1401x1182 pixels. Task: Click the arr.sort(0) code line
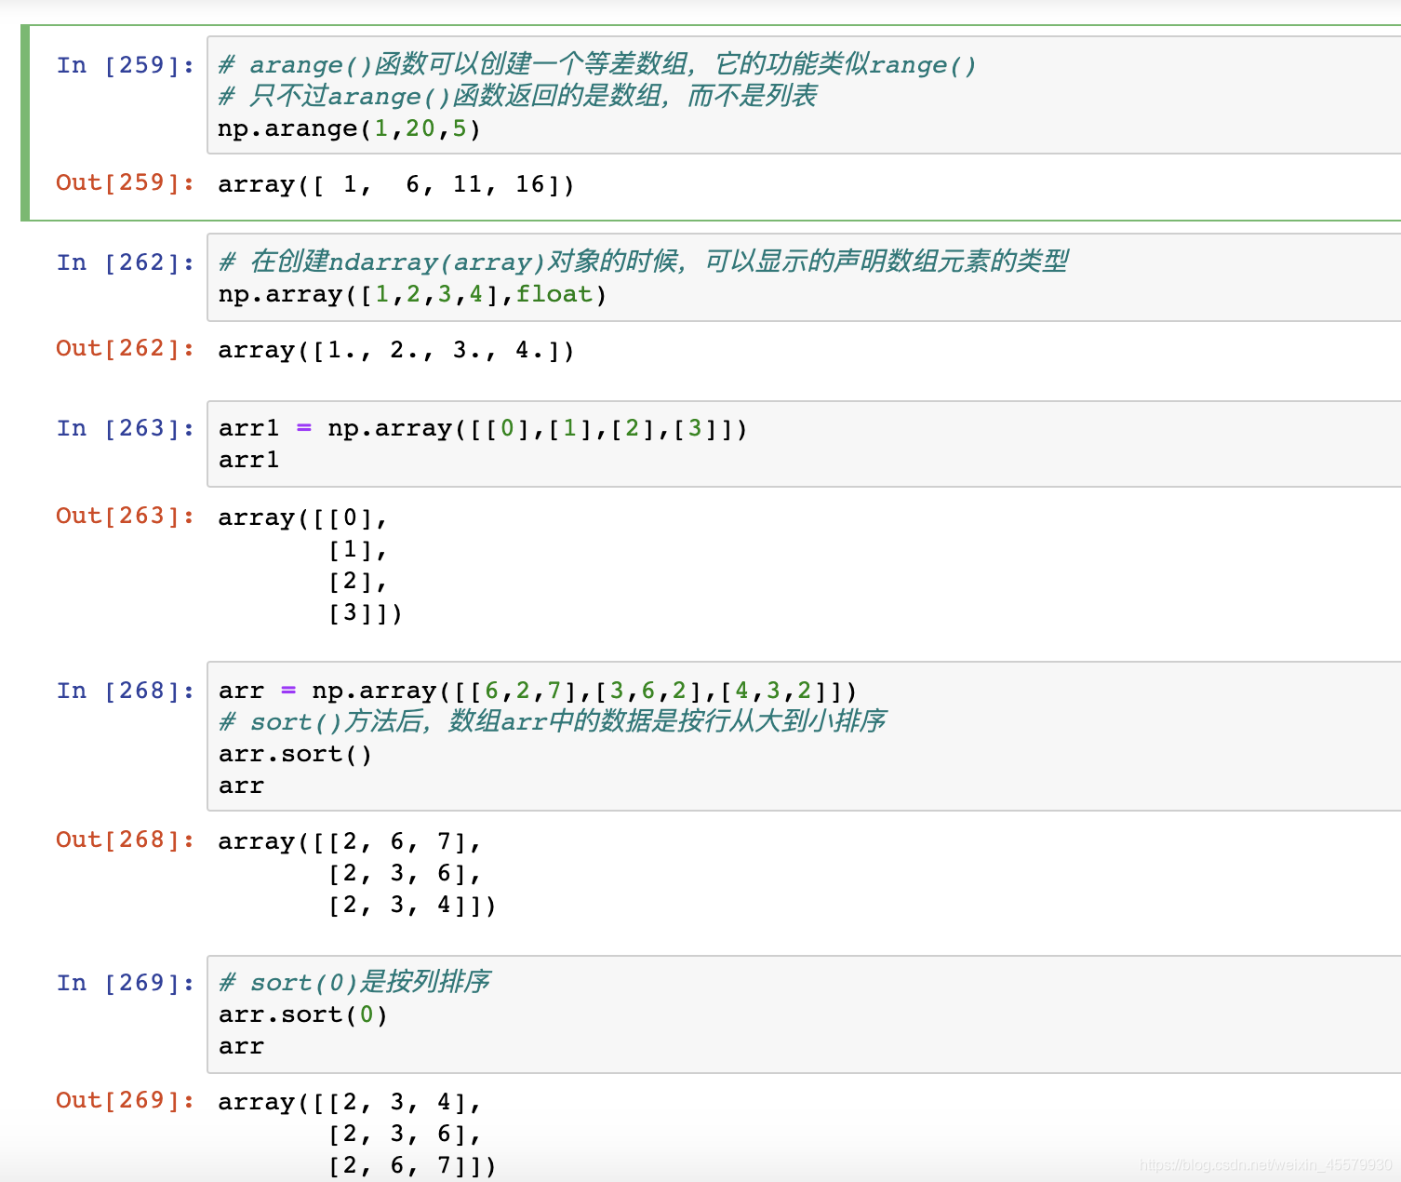pos(302,1014)
